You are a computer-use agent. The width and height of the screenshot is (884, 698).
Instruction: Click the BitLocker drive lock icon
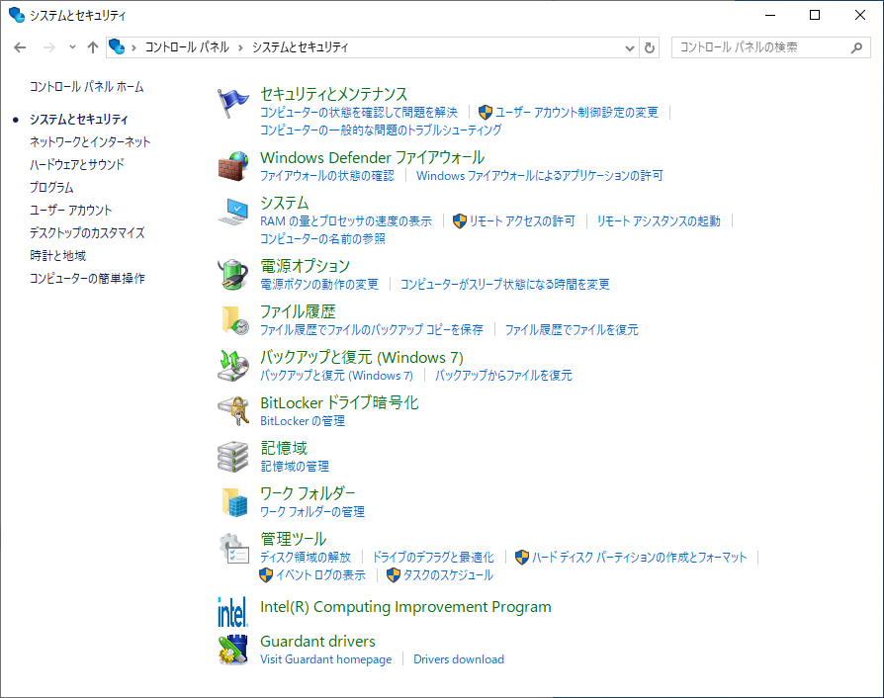click(232, 411)
